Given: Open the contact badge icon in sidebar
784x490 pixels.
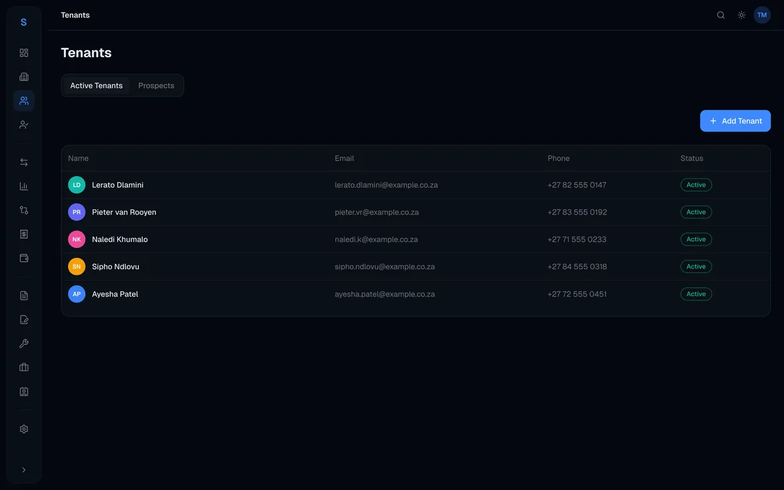Looking at the screenshot, I should pyautogui.click(x=23, y=391).
